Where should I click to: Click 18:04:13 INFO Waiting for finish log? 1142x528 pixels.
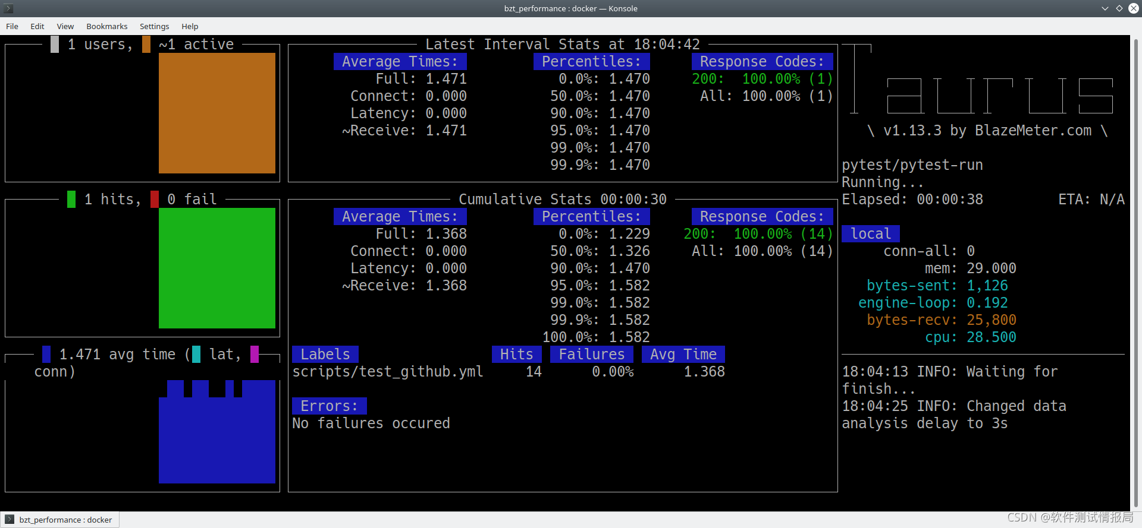pyautogui.click(x=950, y=380)
